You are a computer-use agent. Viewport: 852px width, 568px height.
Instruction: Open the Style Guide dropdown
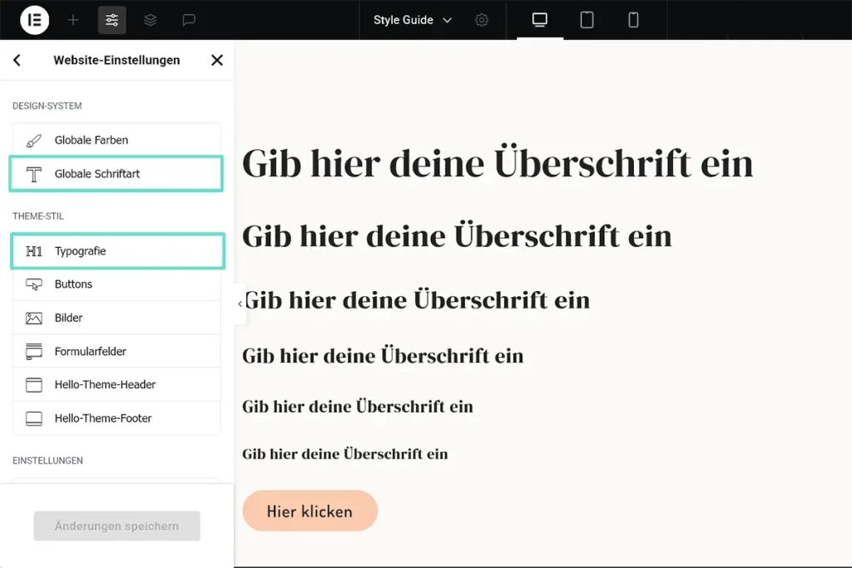411,19
